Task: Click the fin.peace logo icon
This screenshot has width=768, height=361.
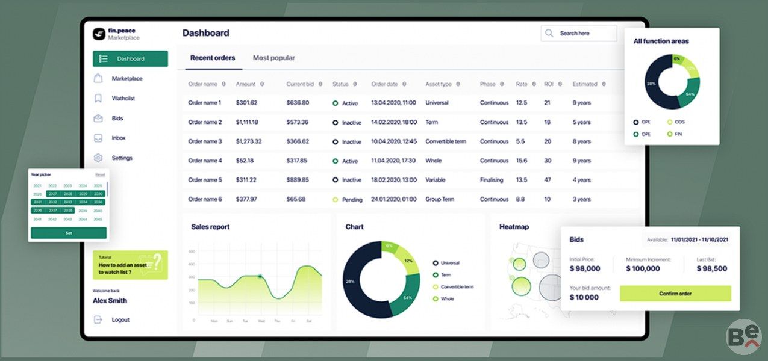Action: pos(99,34)
